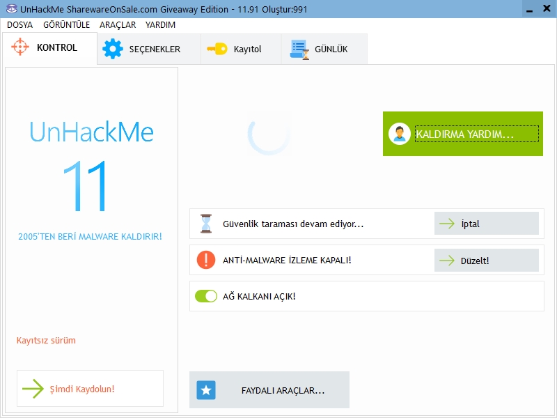Minimize the UnHackMe window
557x418 pixels.
point(529,9)
